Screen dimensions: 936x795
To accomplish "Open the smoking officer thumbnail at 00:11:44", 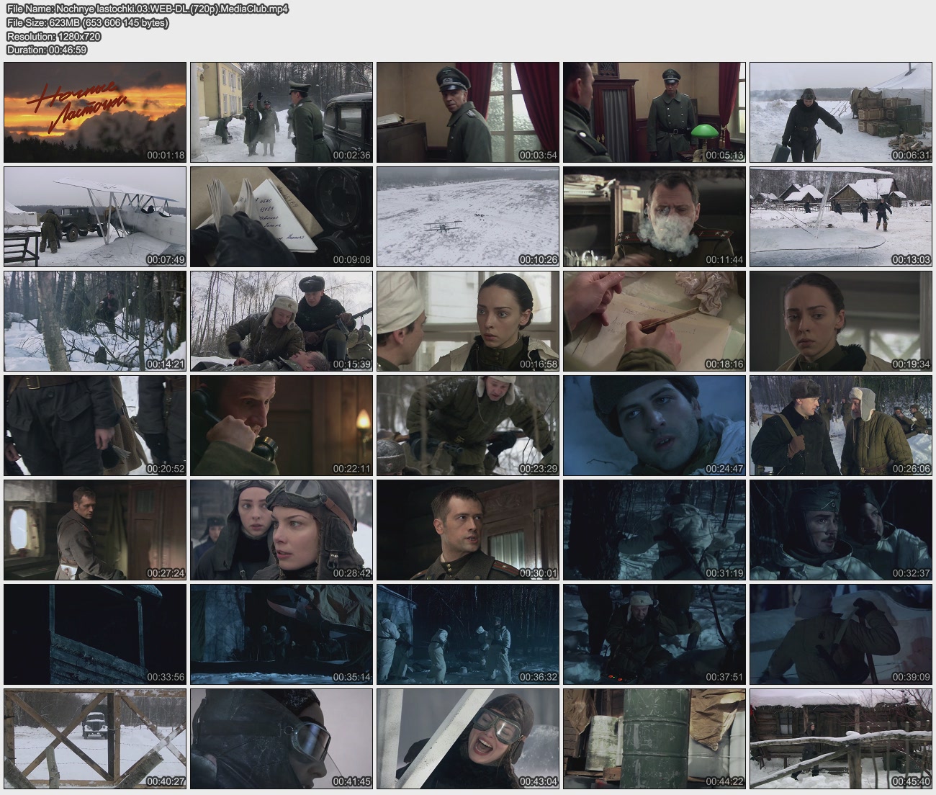I will pos(654,217).
